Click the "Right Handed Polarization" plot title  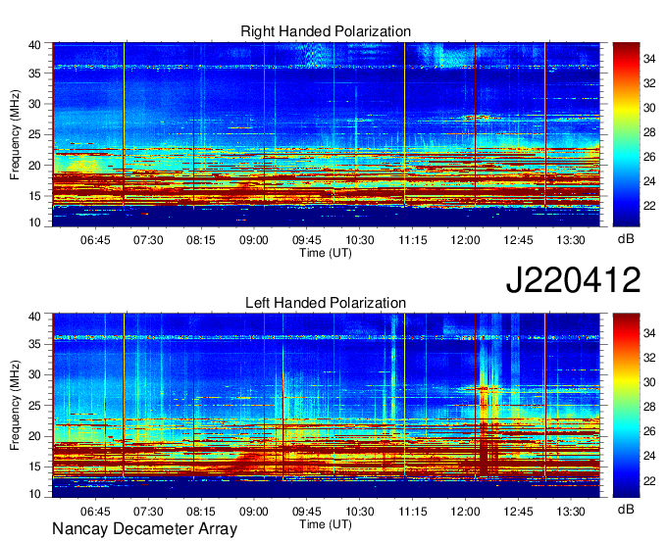click(x=326, y=31)
